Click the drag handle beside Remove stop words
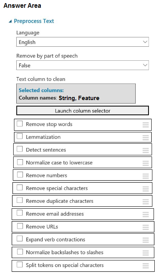 [145, 125]
